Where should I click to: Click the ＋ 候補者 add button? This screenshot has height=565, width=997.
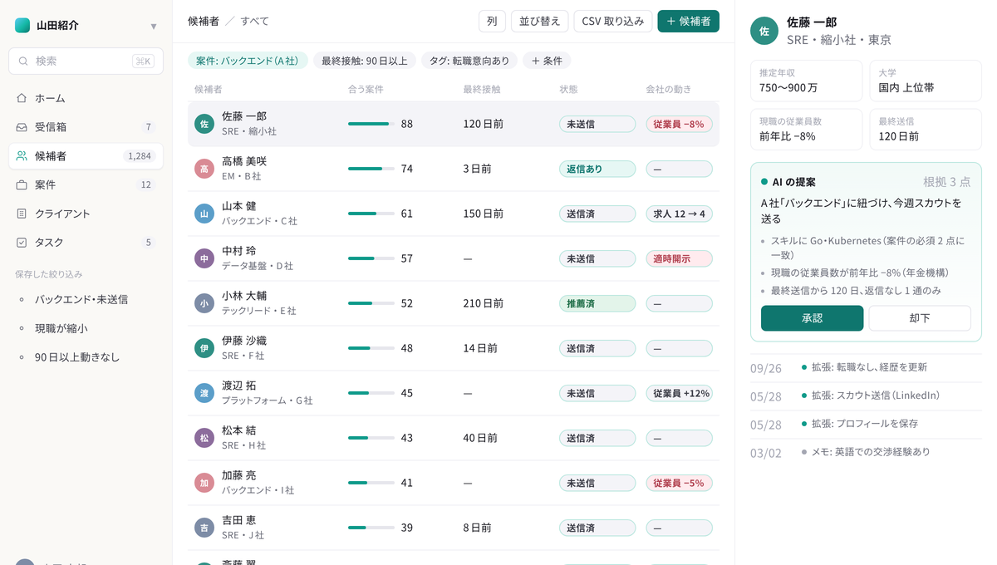(x=688, y=22)
